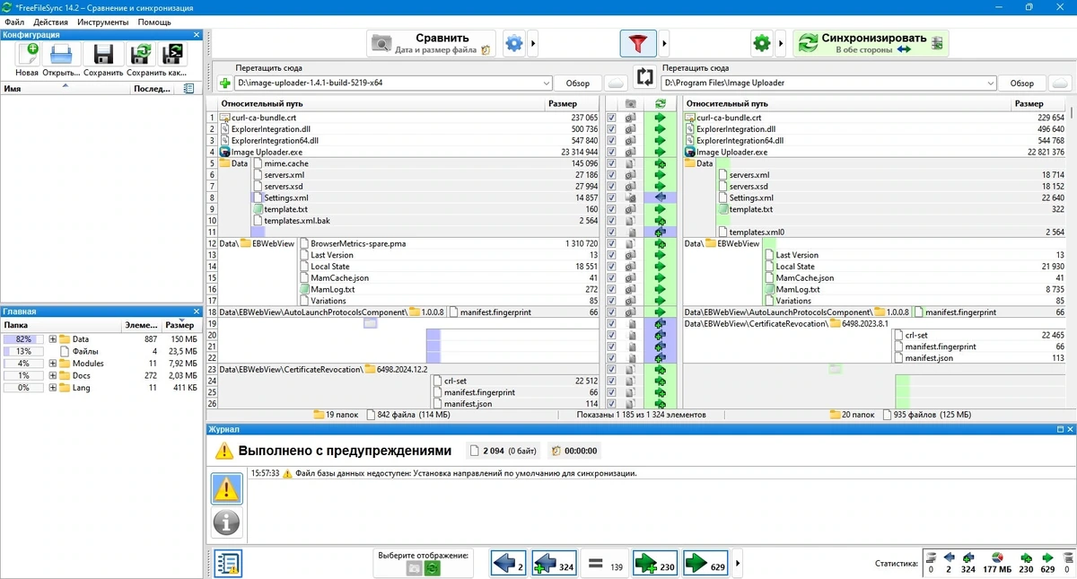The image size is (1077, 579).
Task: Close the Конфигурация panel
Action: point(197,35)
